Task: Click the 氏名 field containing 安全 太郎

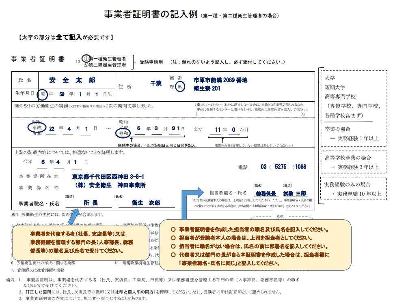Action: [72, 80]
